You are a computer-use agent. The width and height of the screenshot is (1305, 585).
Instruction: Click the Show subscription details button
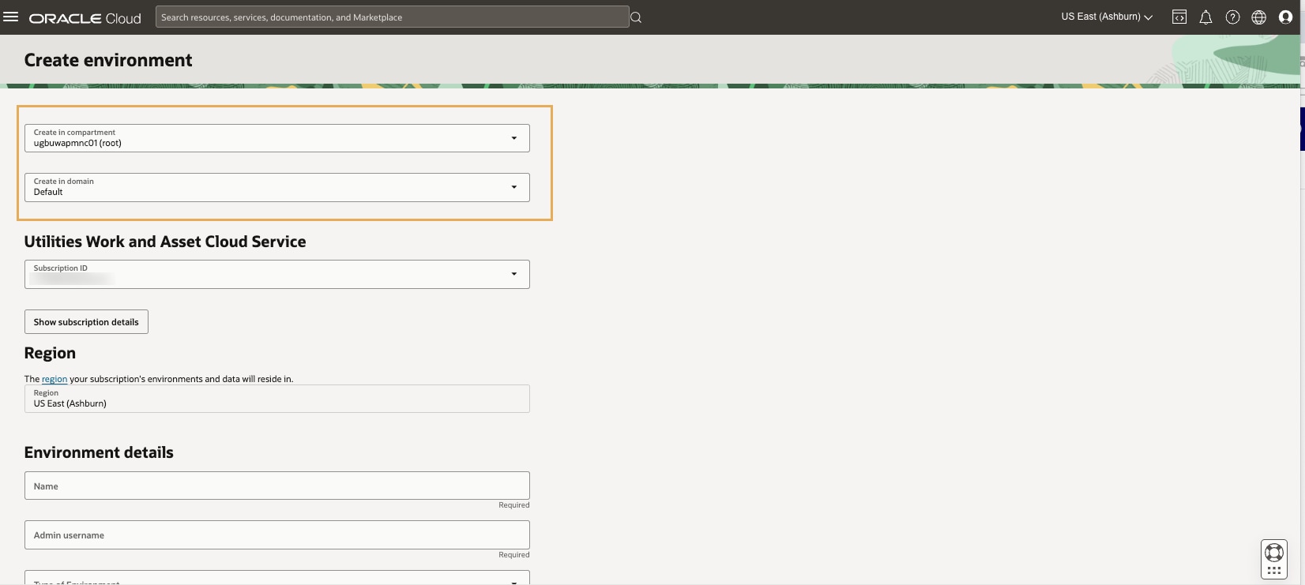(x=86, y=322)
